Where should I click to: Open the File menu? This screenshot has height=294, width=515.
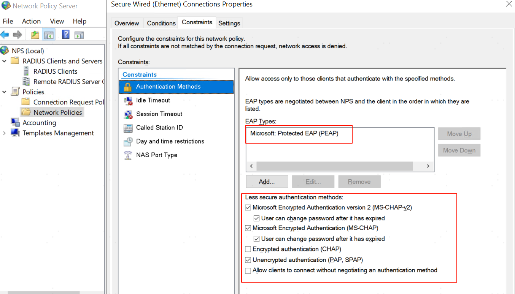[8, 21]
